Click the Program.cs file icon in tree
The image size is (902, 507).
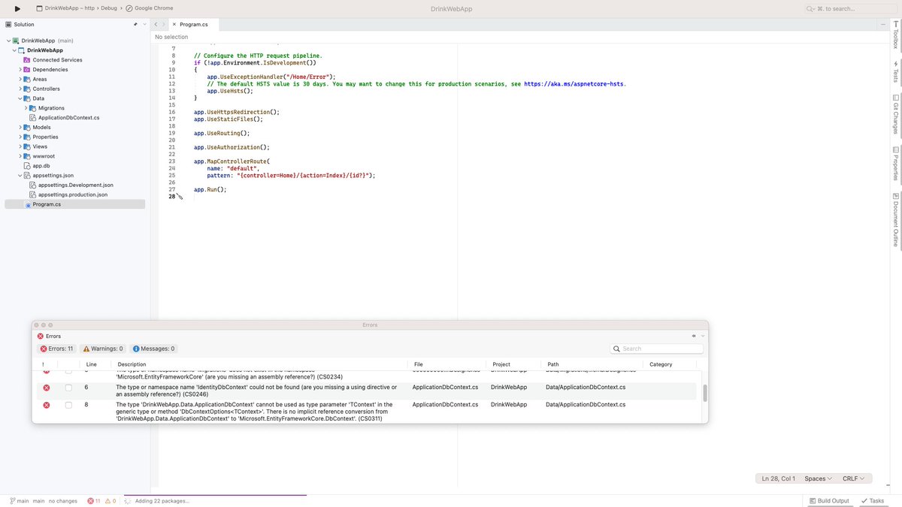click(27, 204)
